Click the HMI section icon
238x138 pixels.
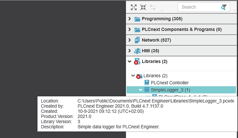[x=137, y=51]
